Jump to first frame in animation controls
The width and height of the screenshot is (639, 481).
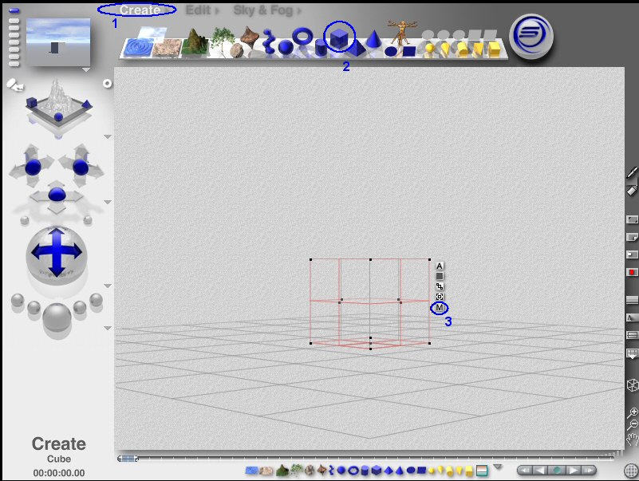(x=525, y=471)
